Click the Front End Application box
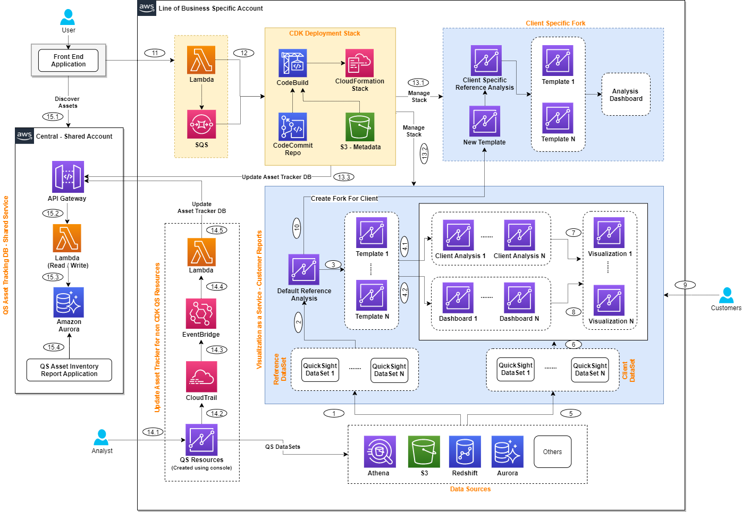Screen dimensions: 742x512 click(x=68, y=60)
